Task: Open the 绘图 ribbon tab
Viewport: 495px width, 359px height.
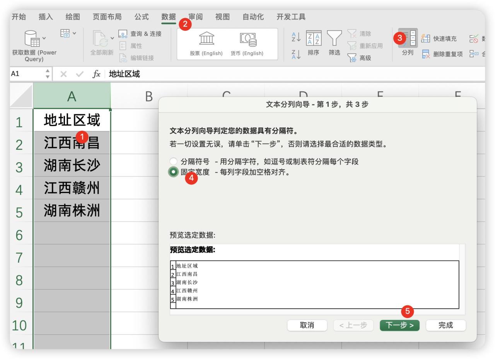Action: click(x=73, y=17)
